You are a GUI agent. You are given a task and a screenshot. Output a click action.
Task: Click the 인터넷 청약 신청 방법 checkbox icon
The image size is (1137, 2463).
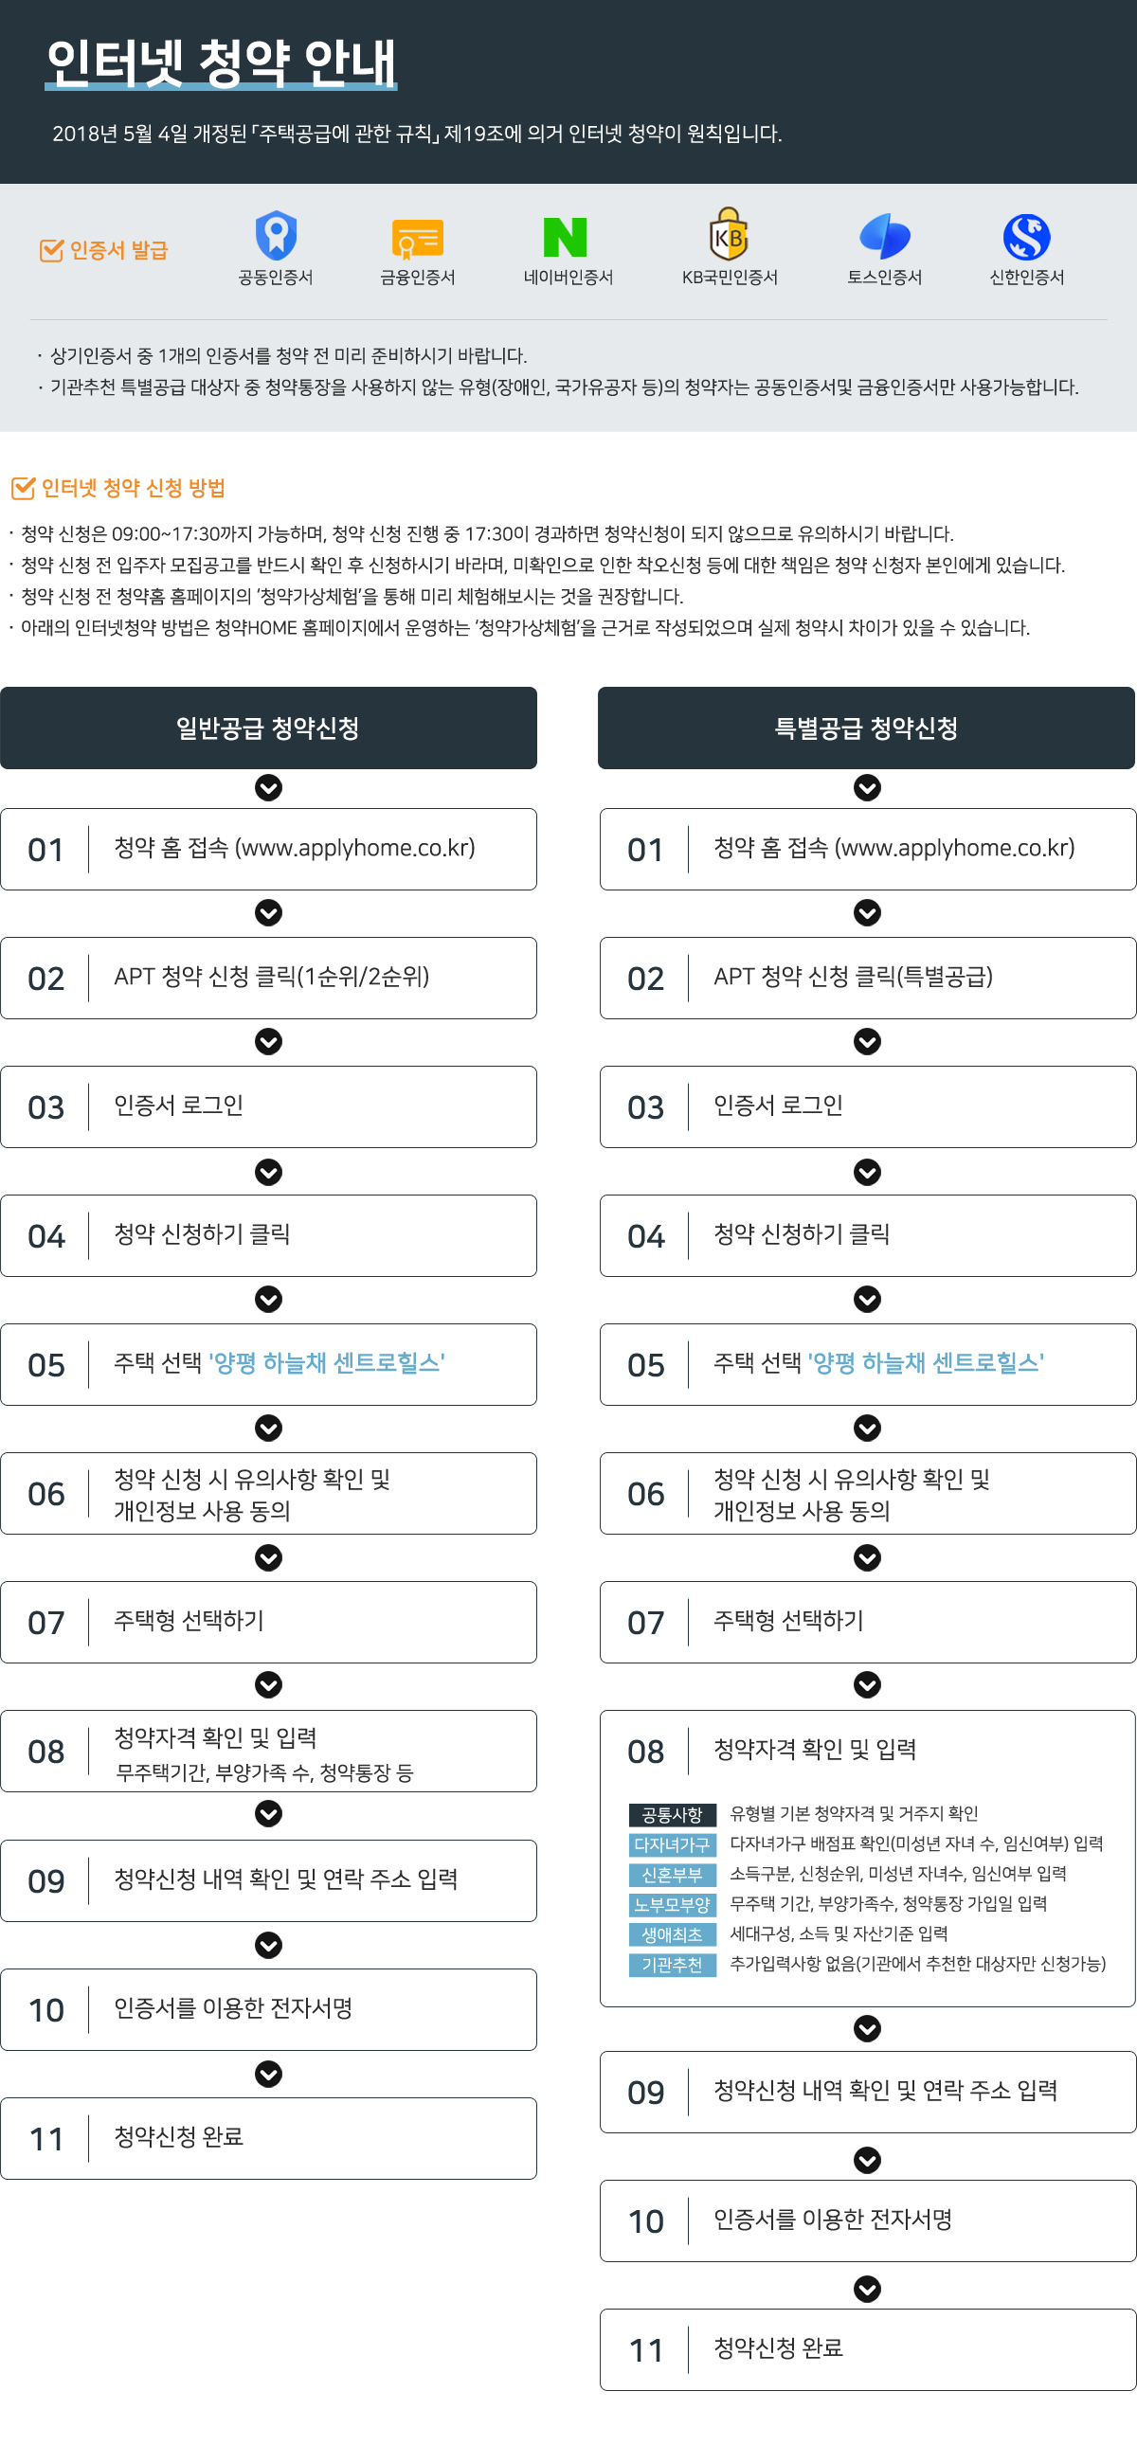point(23,488)
